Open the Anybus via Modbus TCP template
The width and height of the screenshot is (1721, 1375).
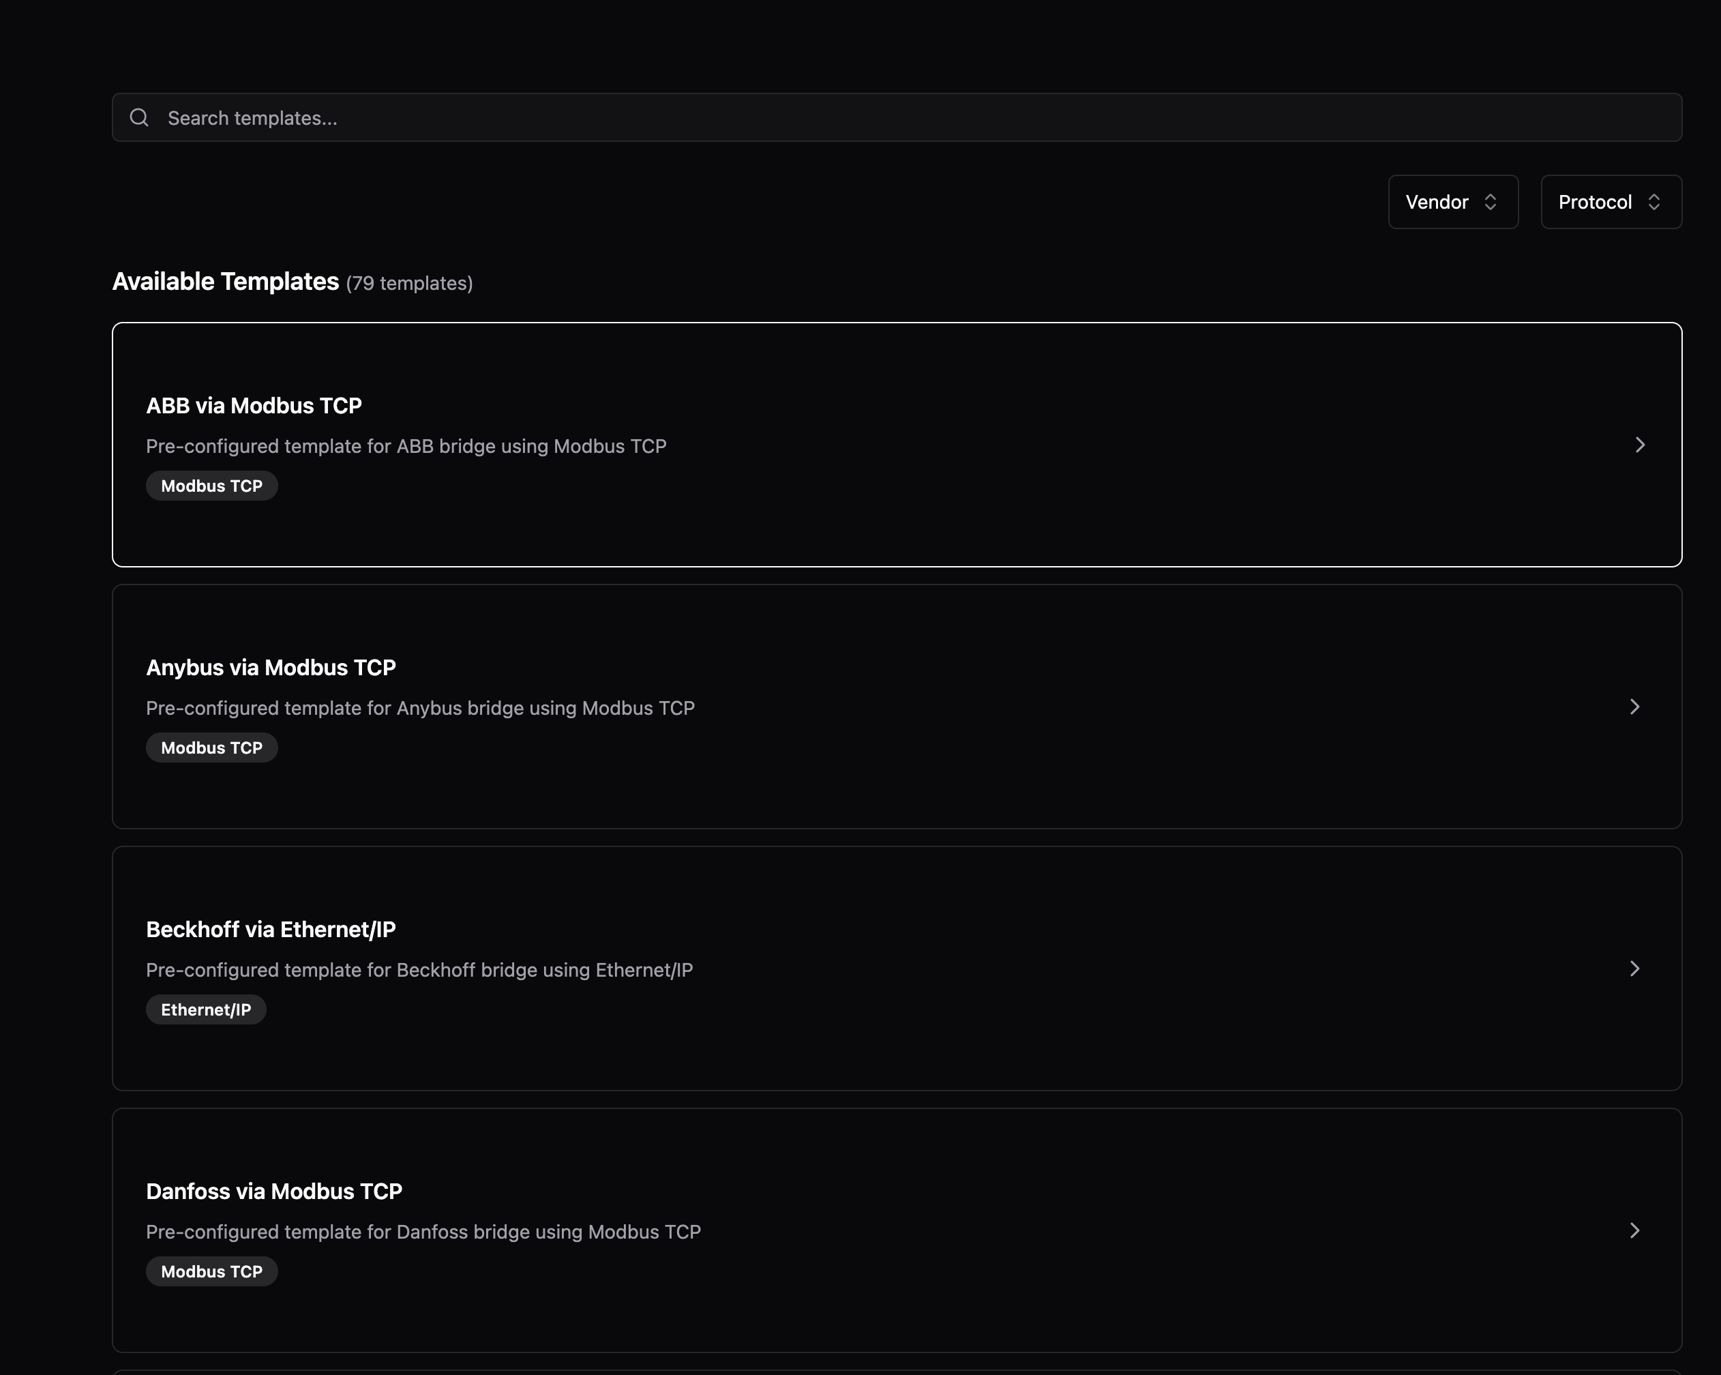point(897,707)
